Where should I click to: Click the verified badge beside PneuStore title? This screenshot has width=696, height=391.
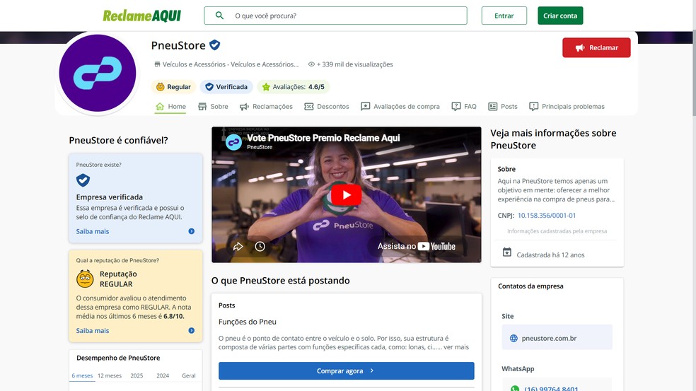tap(215, 45)
